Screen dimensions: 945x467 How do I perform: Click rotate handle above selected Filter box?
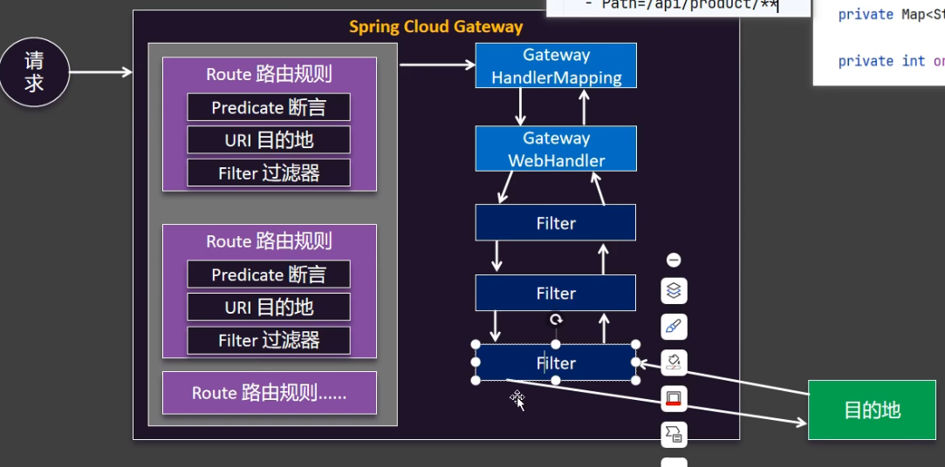tap(556, 320)
